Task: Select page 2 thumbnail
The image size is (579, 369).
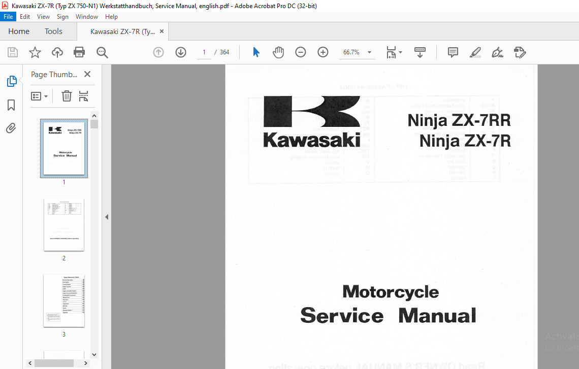Action: [64, 225]
